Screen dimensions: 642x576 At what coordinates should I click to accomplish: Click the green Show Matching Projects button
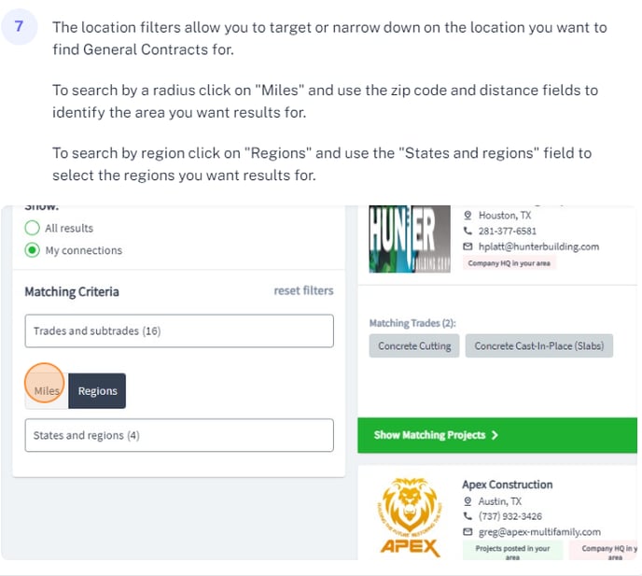[x=497, y=435]
